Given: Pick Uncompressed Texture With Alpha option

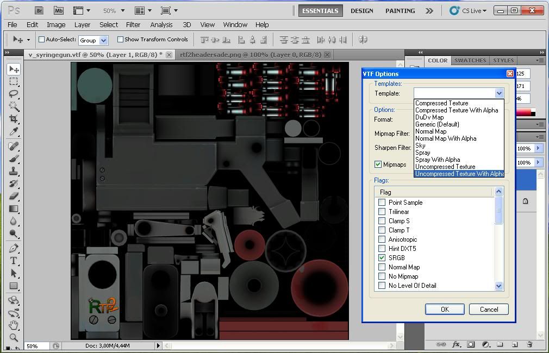Looking at the screenshot, I should click(459, 174).
